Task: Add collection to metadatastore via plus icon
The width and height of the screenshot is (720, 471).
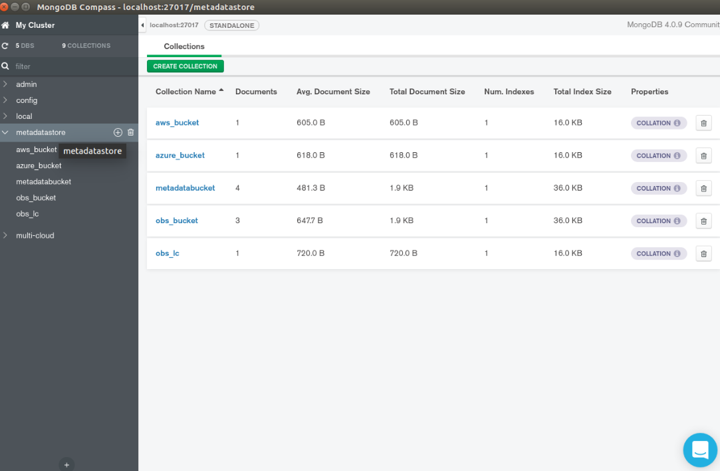Action: (x=118, y=133)
